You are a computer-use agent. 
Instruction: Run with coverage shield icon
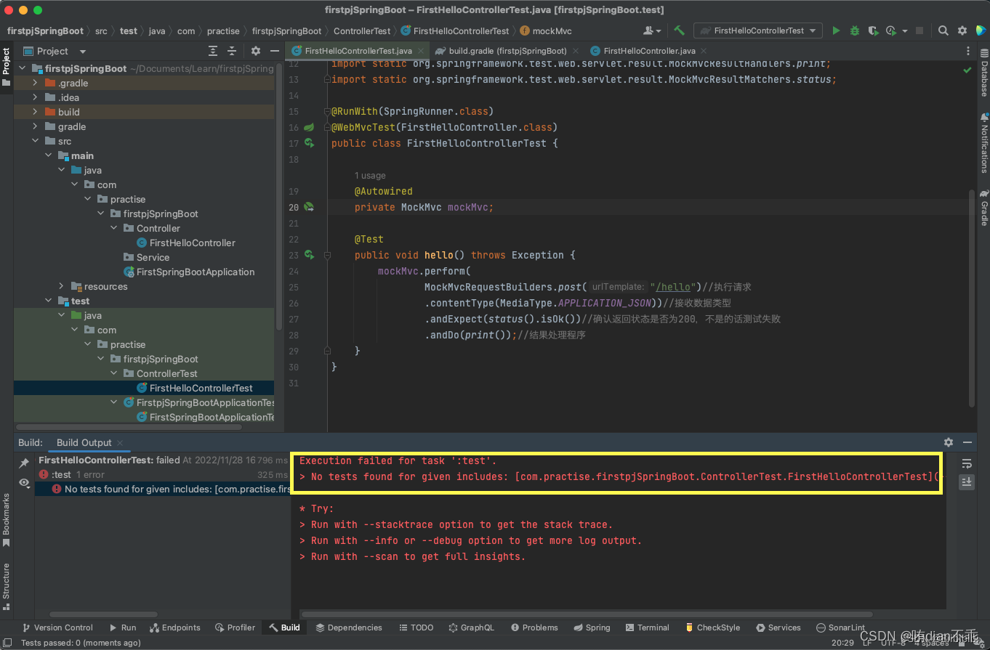tap(873, 31)
